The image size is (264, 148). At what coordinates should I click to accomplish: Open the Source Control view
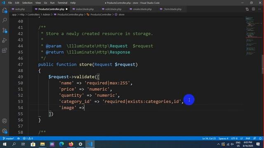coord(5,30)
